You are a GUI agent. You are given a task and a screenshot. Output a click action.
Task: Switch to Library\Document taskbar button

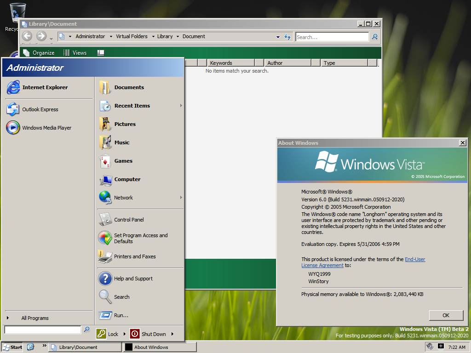tap(85, 347)
